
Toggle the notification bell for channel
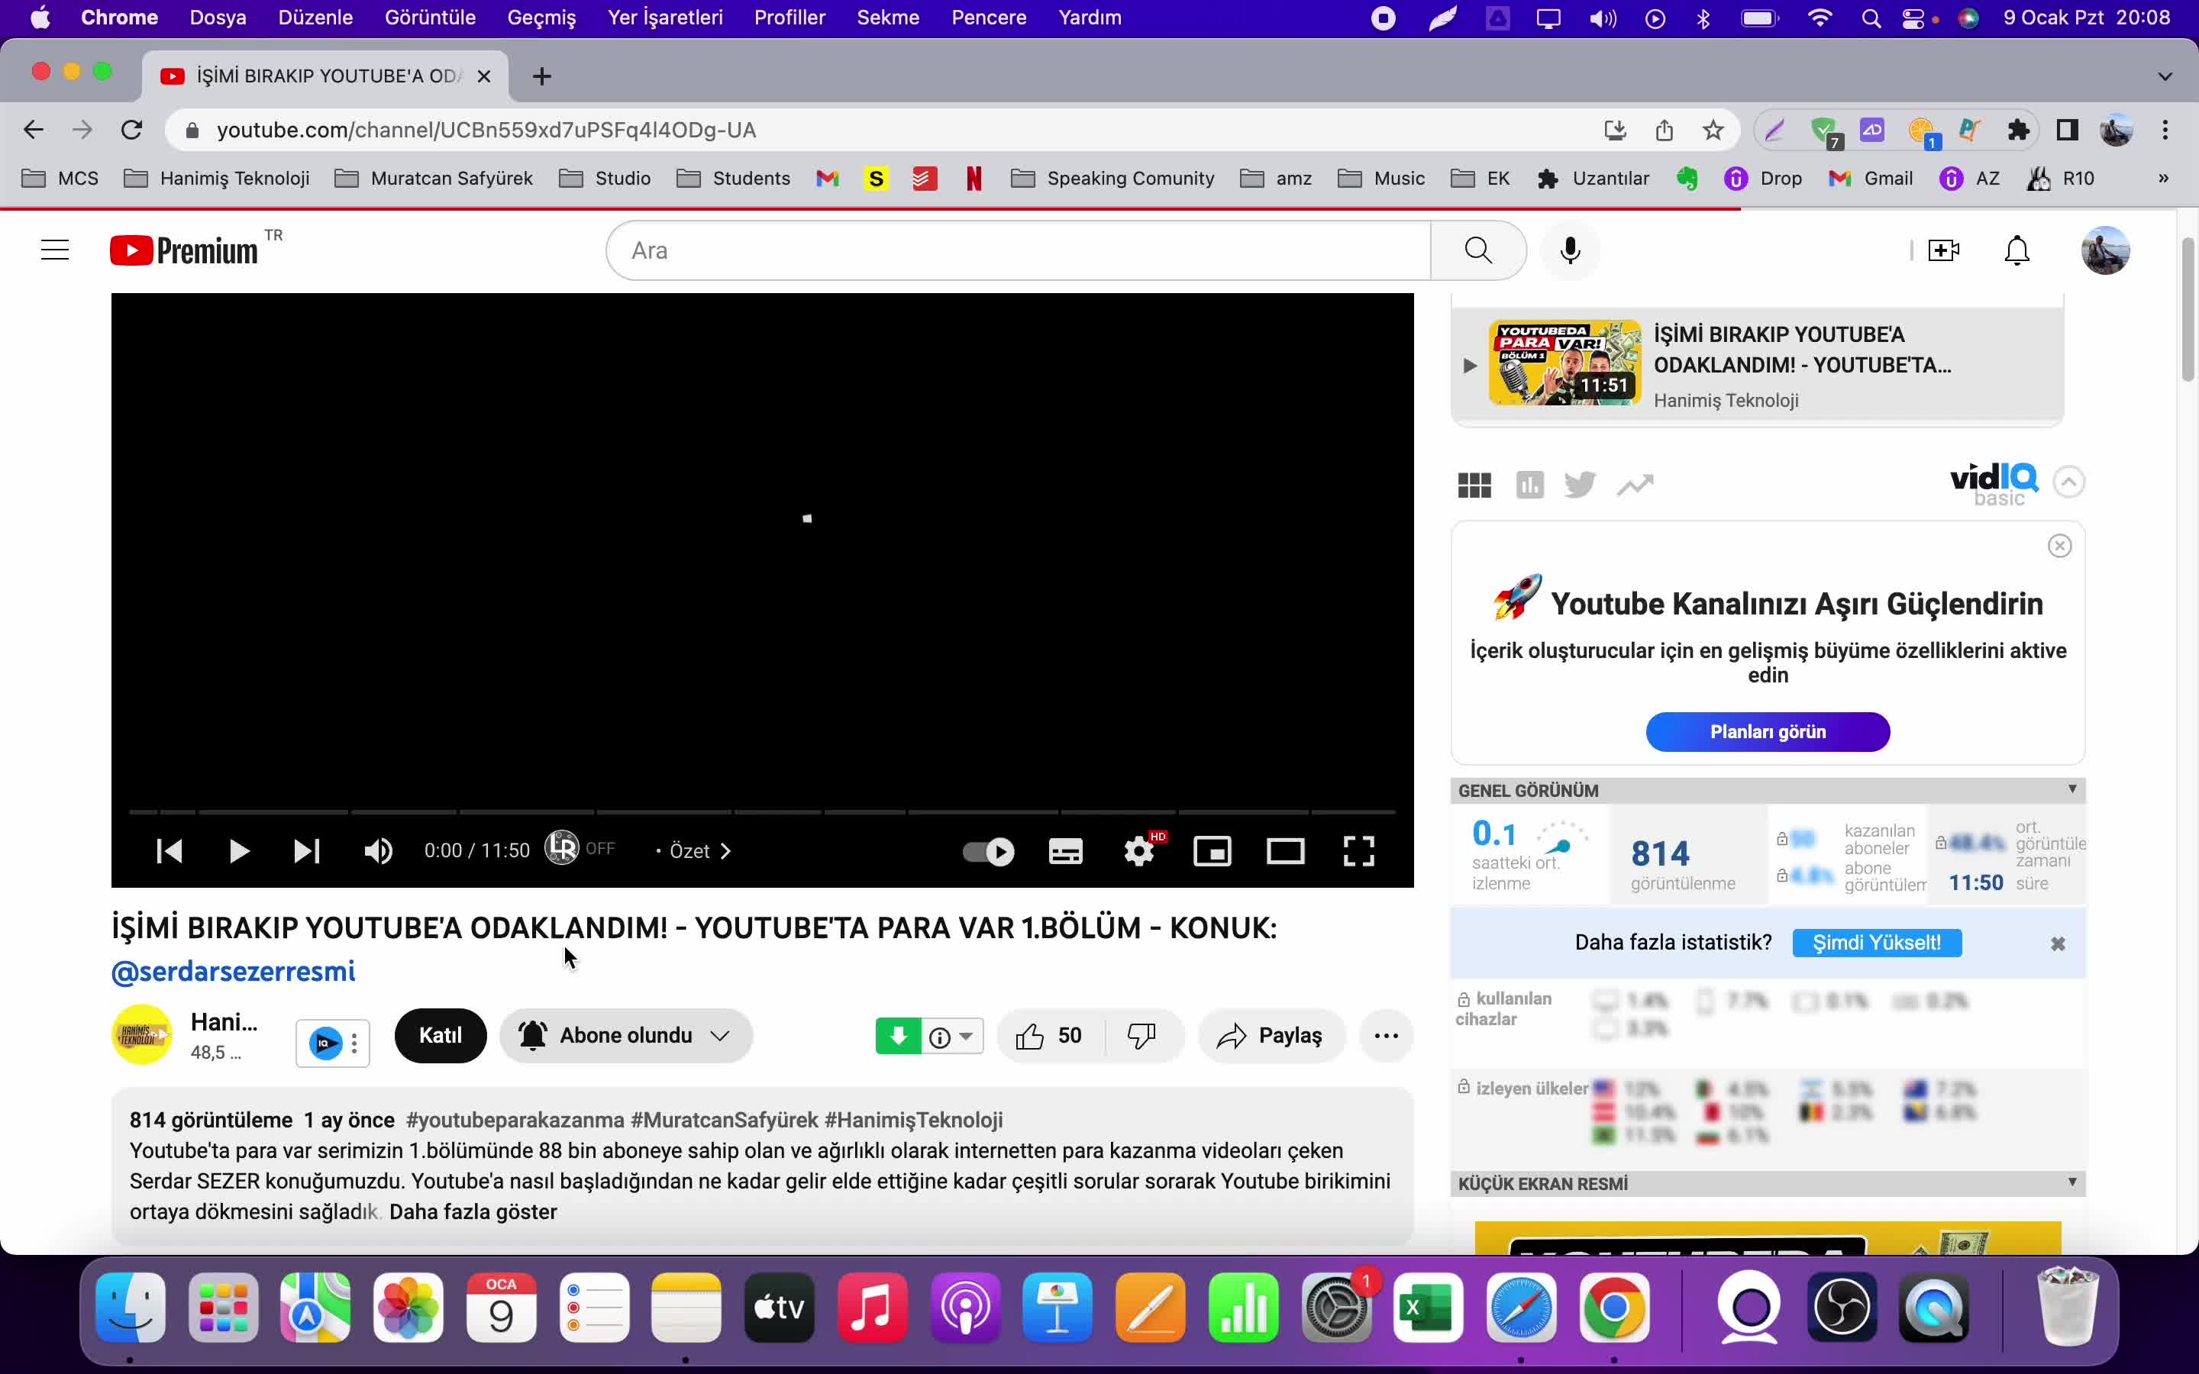(x=534, y=1035)
